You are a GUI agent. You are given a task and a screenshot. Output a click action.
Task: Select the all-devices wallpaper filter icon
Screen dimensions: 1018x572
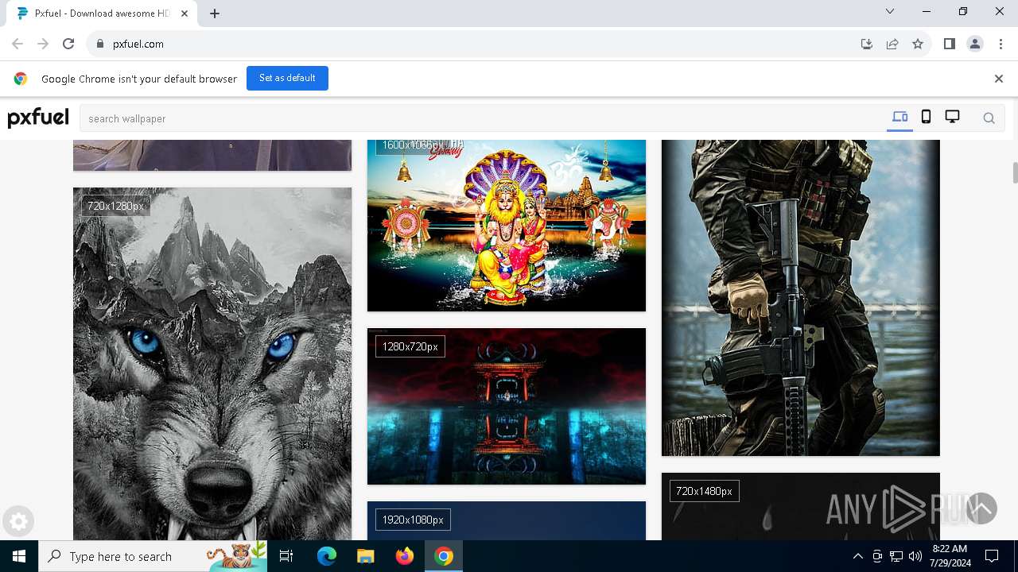click(899, 118)
